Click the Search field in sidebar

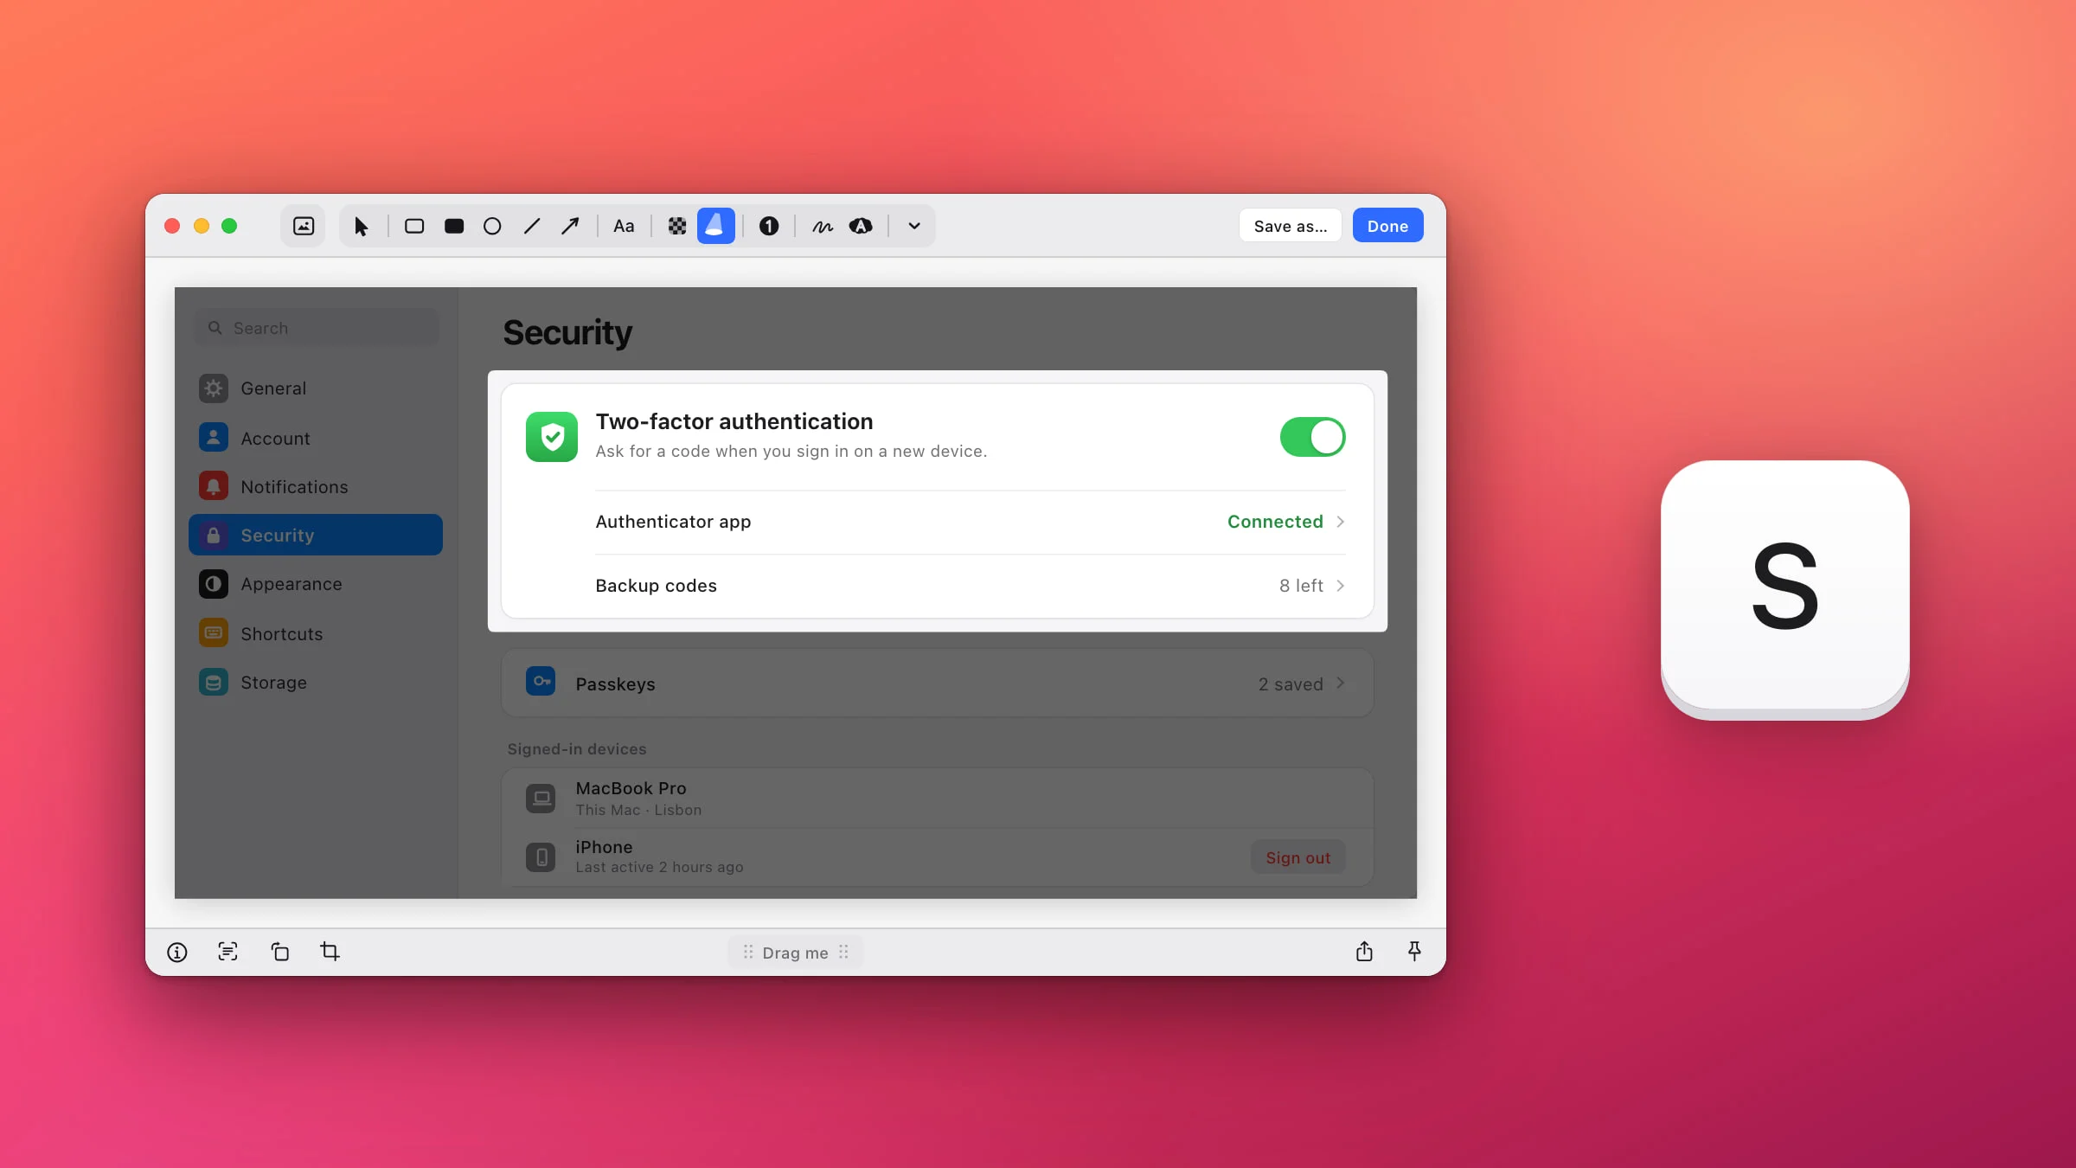(x=317, y=328)
